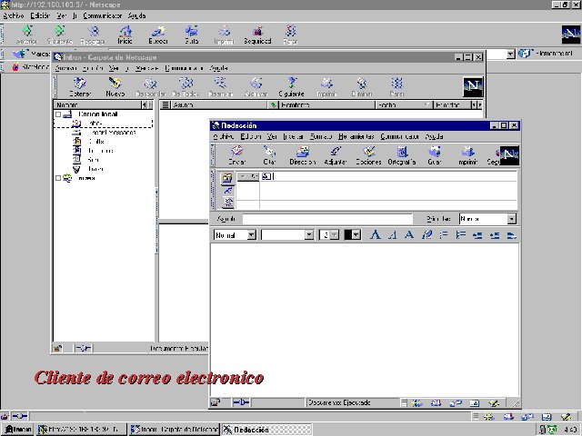Select the address recipients tab in compose

227,177
